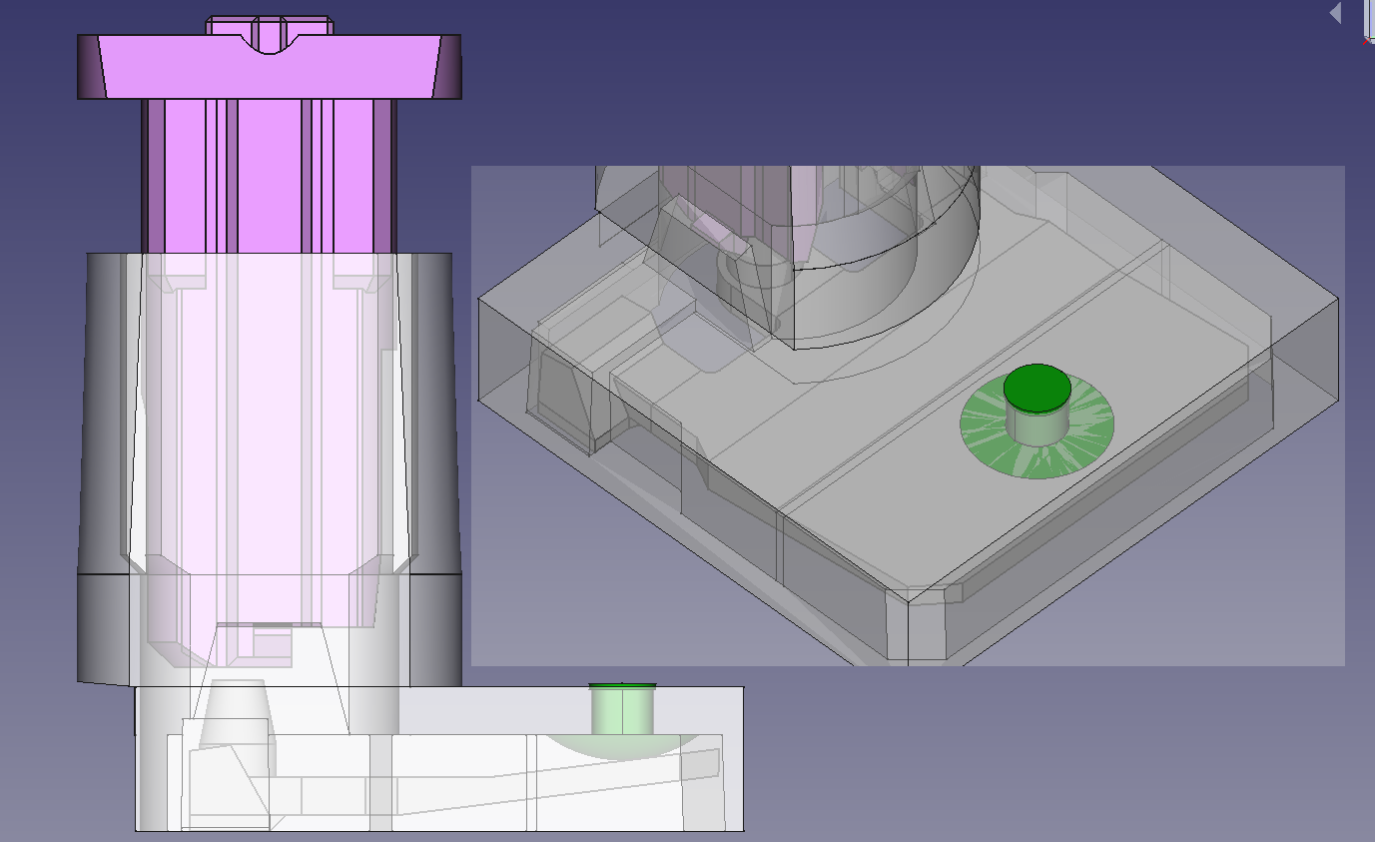
Task: Expand the collapsed right panel arrow
Action: 1336,11
